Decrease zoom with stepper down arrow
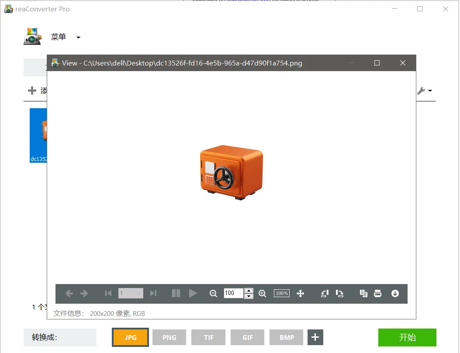The image size is (460, 353). [249, 296]
